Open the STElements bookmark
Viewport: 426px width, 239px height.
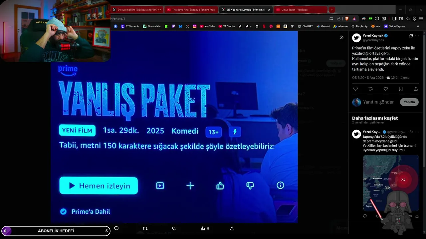(x=130, y=26)
